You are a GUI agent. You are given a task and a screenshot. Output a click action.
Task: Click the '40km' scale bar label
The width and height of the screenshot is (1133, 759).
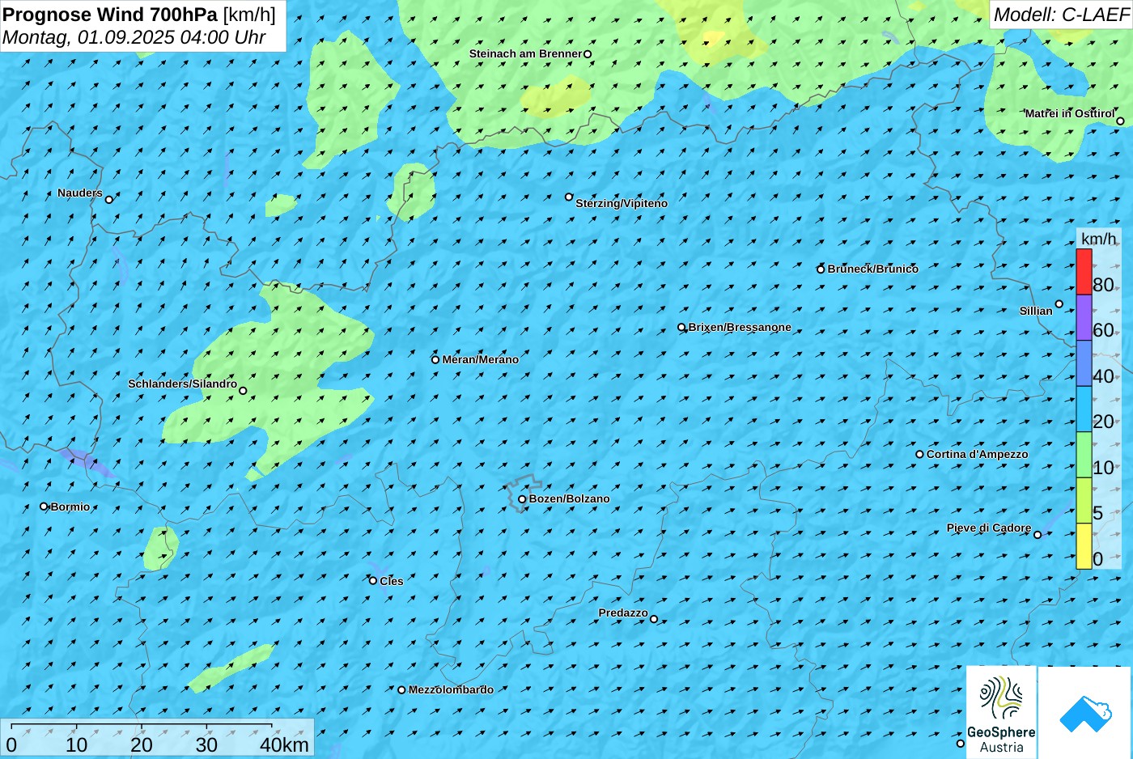(x=284, y=745)
